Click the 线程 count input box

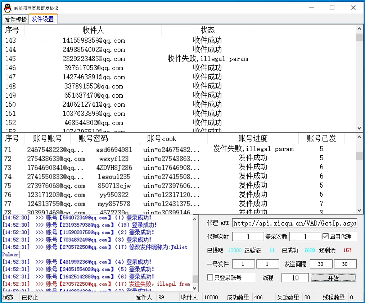click(x=295, y=278)
